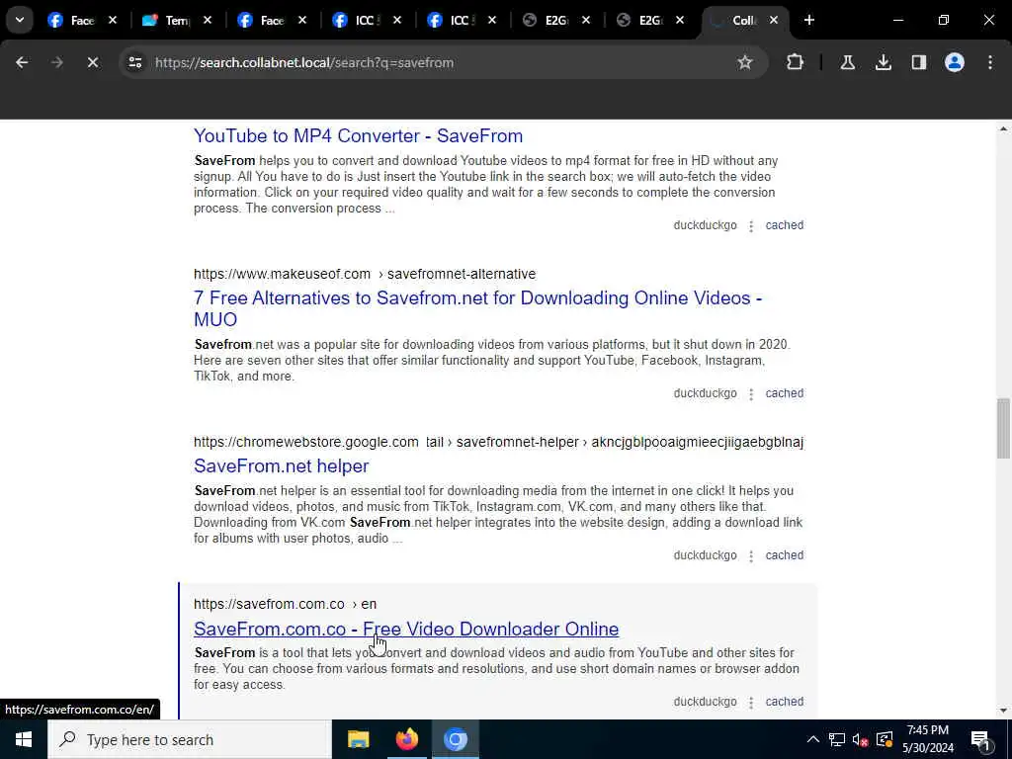
Task: Switch to the first E2G tab
Action: click(546, 20)
